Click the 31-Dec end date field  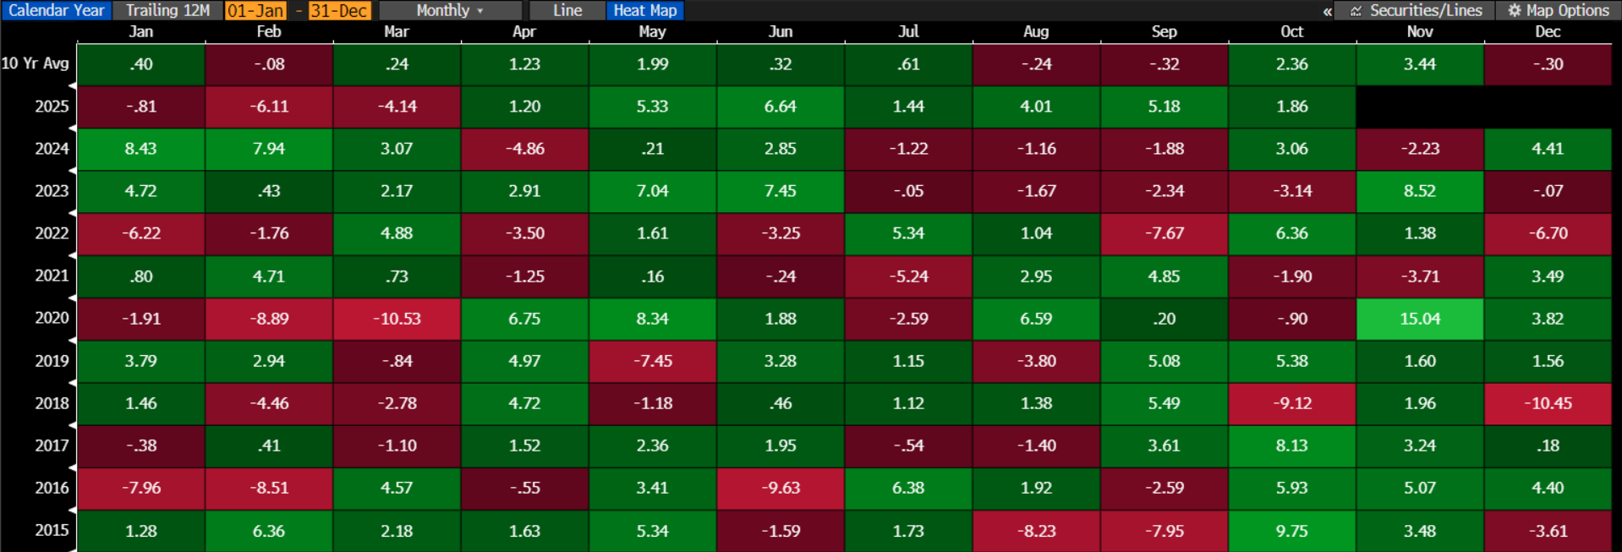pos(338,11)
